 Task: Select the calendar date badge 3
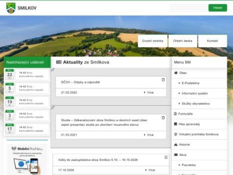tap(10, 115)
